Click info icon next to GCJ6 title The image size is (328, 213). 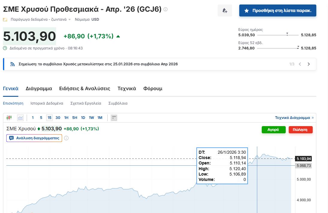point(165,10)
